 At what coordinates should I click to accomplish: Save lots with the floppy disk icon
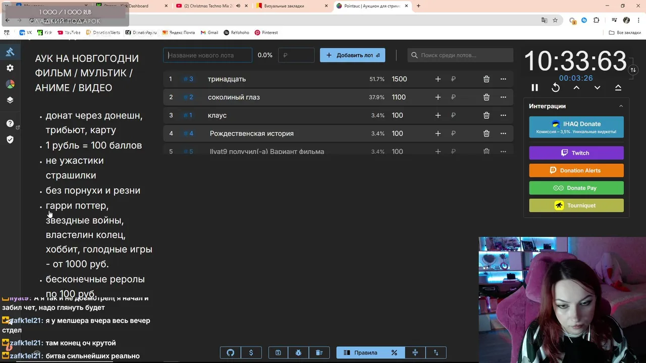coord(278,352)
